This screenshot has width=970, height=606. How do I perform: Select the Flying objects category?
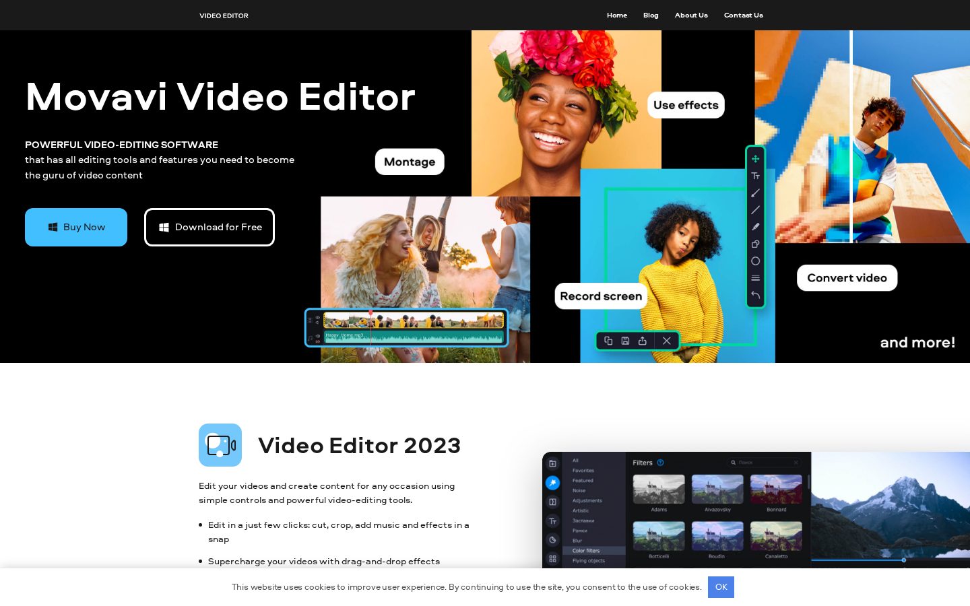pyautogui.click(x=589, y=560)
